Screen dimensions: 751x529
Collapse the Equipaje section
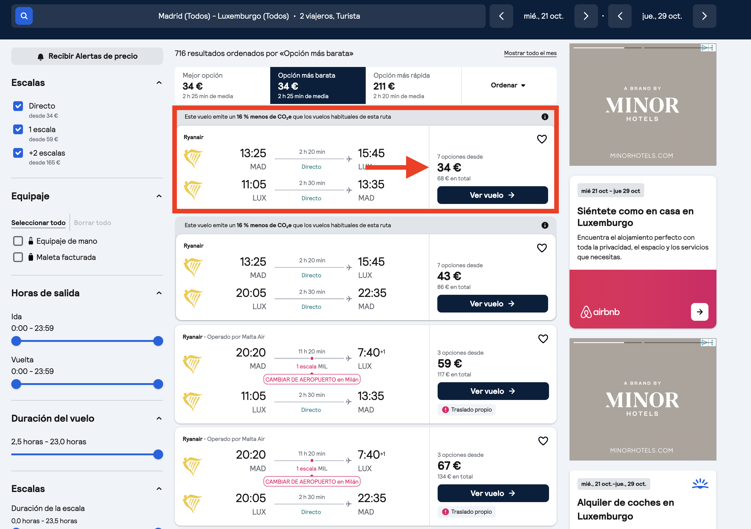coord(159,196)
